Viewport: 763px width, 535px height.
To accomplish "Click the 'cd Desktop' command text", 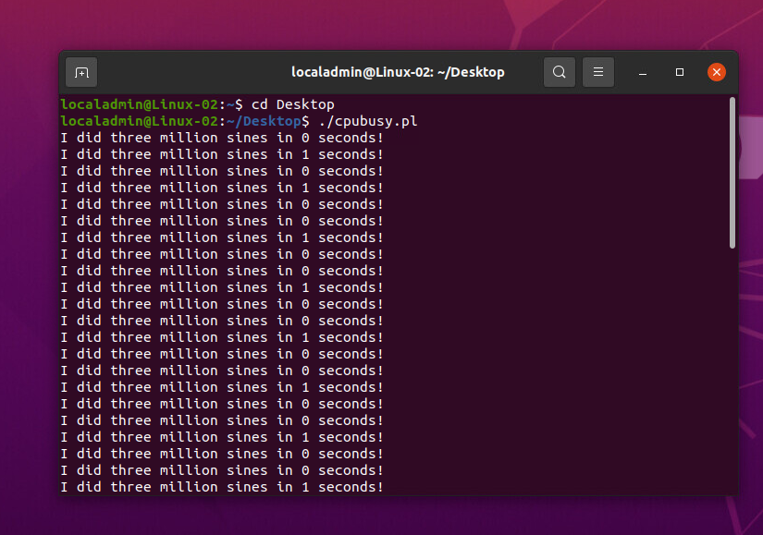I will pyautogui.click(x=293, y=104).
